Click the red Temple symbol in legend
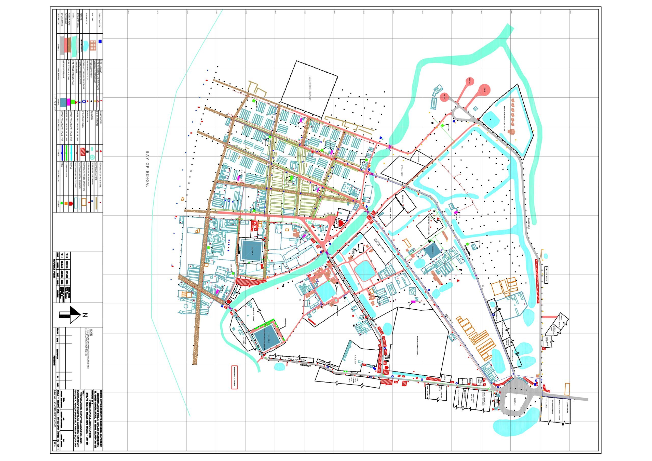Screen dimensions: 652x461 [71, 204]
